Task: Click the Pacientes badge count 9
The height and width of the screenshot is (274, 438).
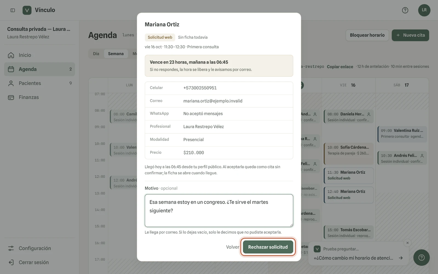Action: pos(70,83)
